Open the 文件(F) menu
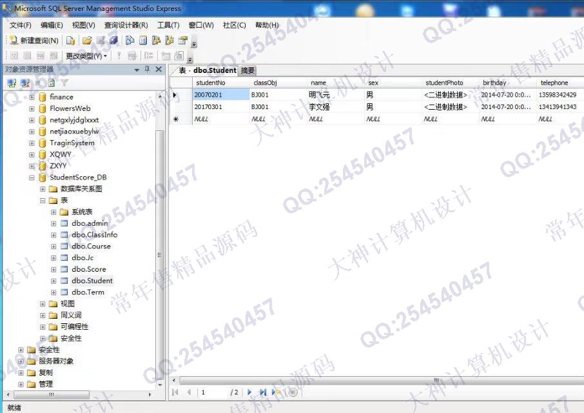Viewport: 584px width, 413px height. (x=21, y=25)
